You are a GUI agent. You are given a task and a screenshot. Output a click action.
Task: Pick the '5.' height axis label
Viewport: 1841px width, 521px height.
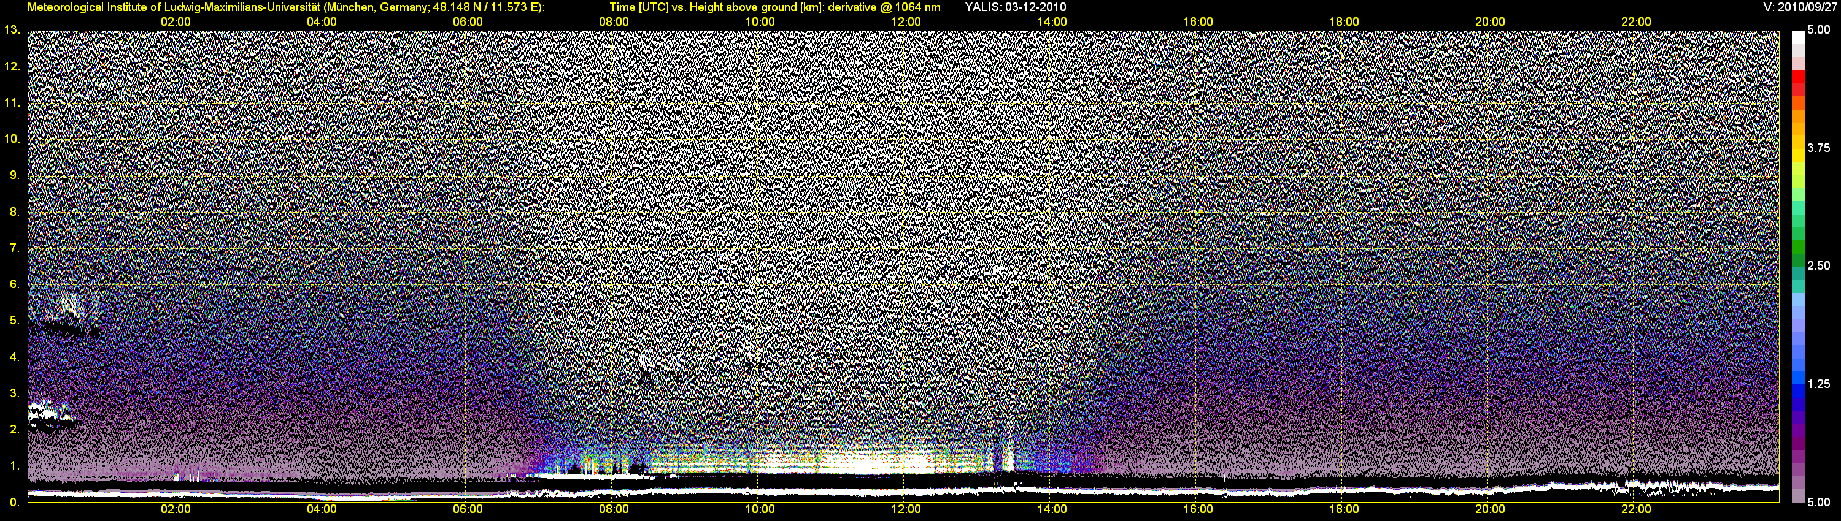[14, 321]
